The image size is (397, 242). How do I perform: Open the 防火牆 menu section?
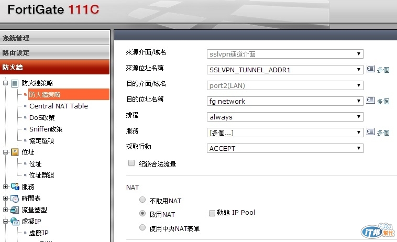coord(55,68)
